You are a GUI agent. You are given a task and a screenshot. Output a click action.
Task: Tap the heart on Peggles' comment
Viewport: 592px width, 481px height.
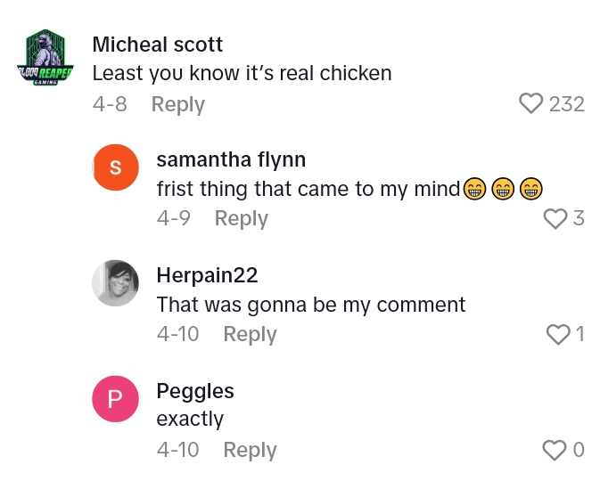click(x=555, y=450)
